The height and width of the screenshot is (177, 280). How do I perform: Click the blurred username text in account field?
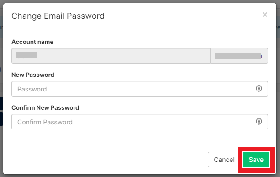pos(26,55)
